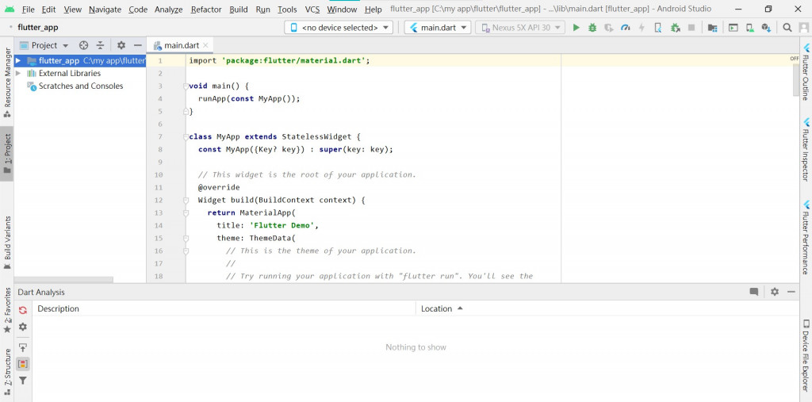Screen dimensions: 812x402
Task: Sort by the Description column header
Action: 224,308
